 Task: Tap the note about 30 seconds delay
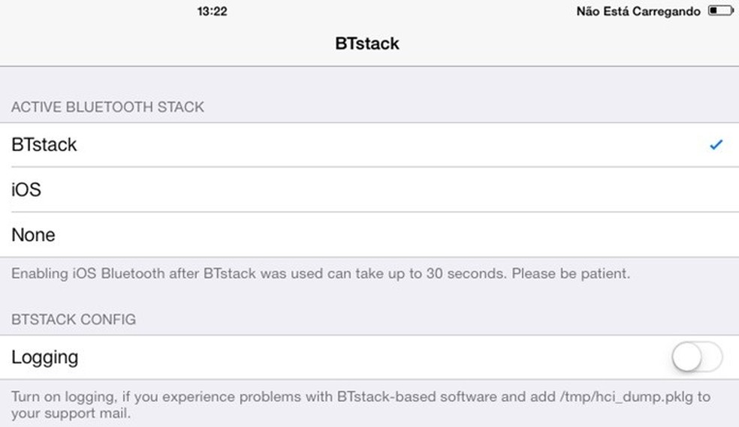(x=321, y=273)
